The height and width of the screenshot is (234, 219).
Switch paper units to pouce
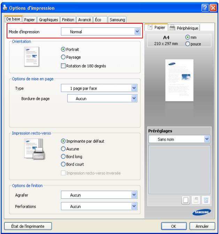[193, 44]
